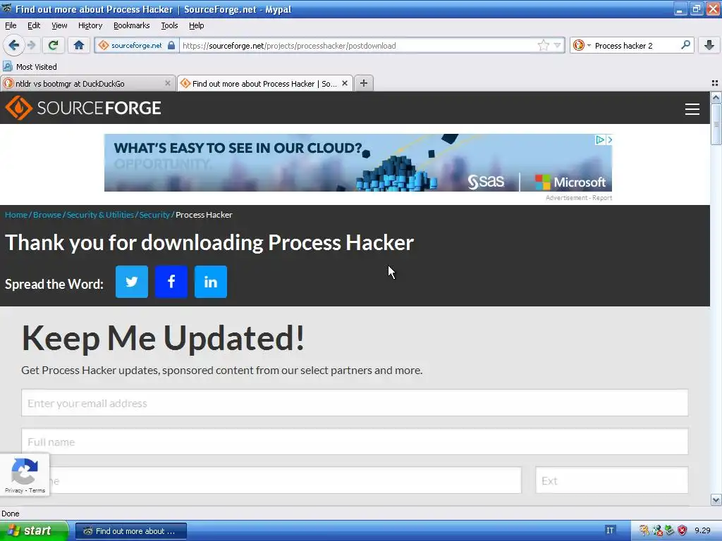The height and width of the screenshot is (541, 722).
Task: Share on LinkedIn
Action: click(211, 282)
